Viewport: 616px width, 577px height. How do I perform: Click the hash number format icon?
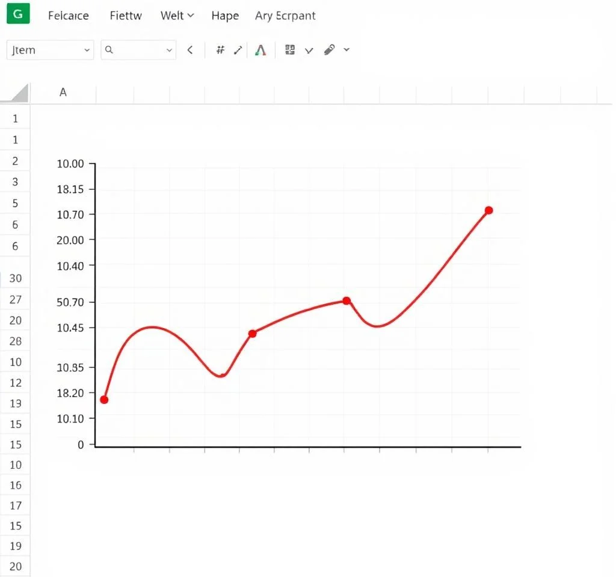tap(220, 50)
